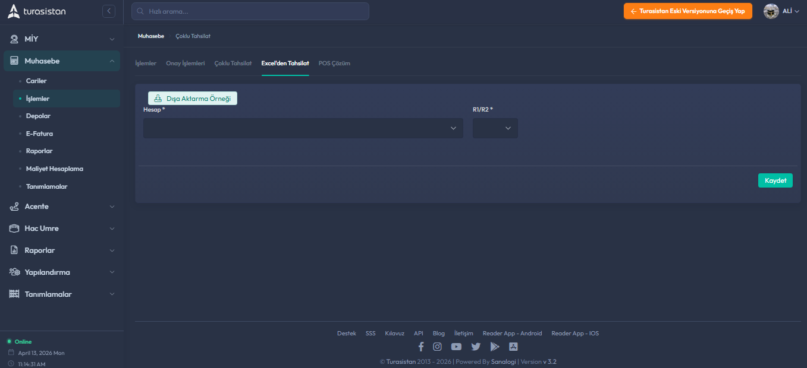Open E-Fatura in the sidebar
Image resolution: width=807 pixels, height=368 pixels.
pos(39,134)
